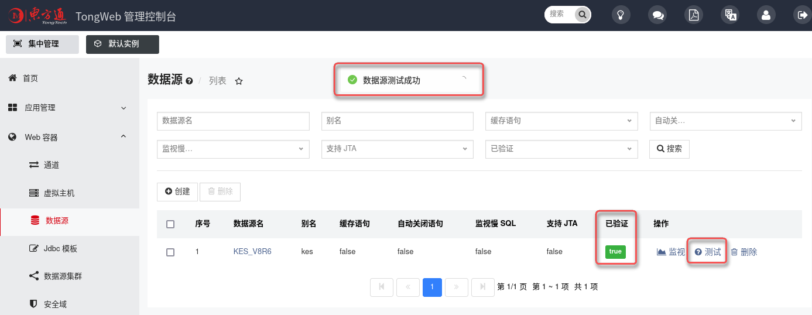Screen dimensions: 812x315
Task: Click the 数据源名 column header
Action: click(248, 224)
